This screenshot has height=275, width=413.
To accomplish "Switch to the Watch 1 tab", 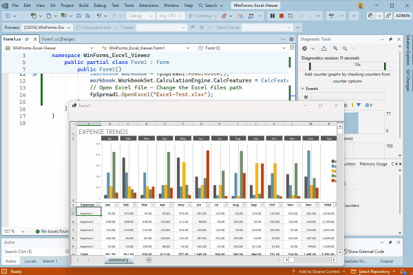I will [x=50, y=261].
